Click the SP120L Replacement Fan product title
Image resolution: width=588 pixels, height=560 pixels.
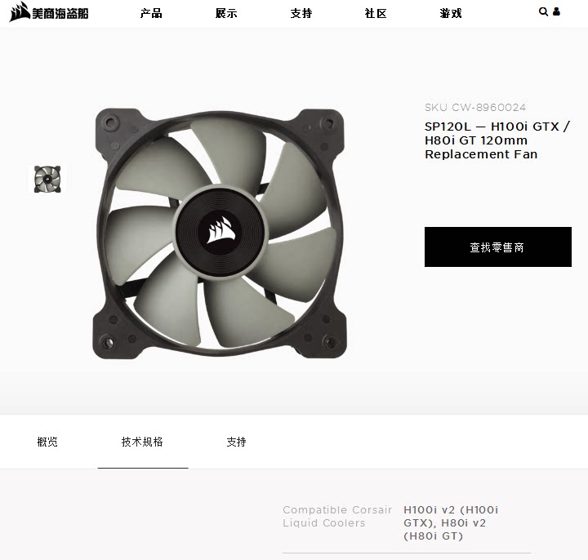coord(497,140)
